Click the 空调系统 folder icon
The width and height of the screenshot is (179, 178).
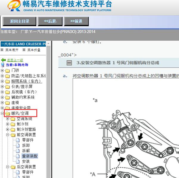coord(13,119)
